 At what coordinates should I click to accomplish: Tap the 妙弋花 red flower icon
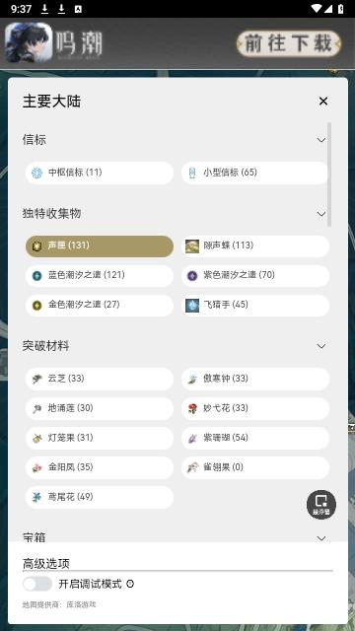pyautogui.click(x=192, y=409)
